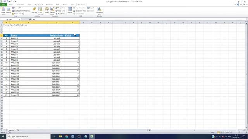Open the XML Source pane
This screenshot has height=139, width=248.
(x=70, y=10)
